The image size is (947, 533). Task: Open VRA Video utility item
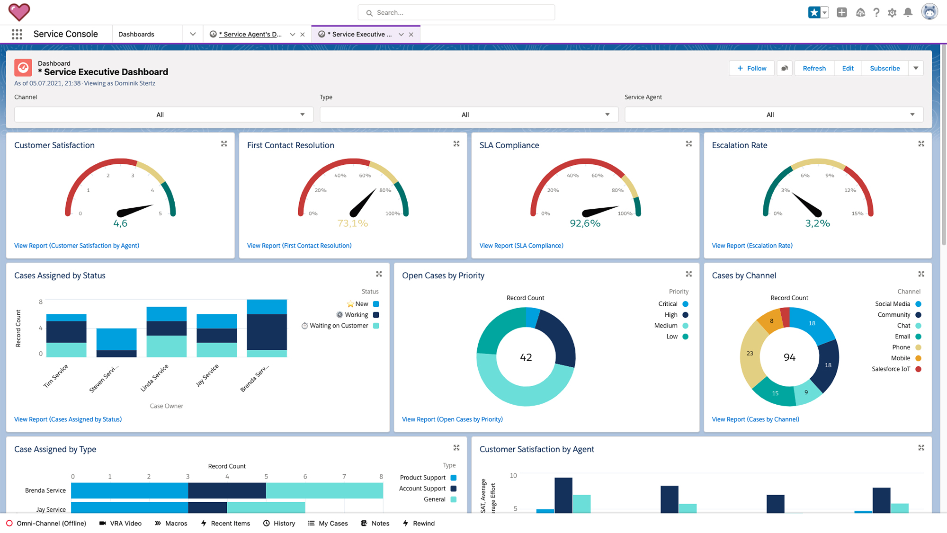120,523
